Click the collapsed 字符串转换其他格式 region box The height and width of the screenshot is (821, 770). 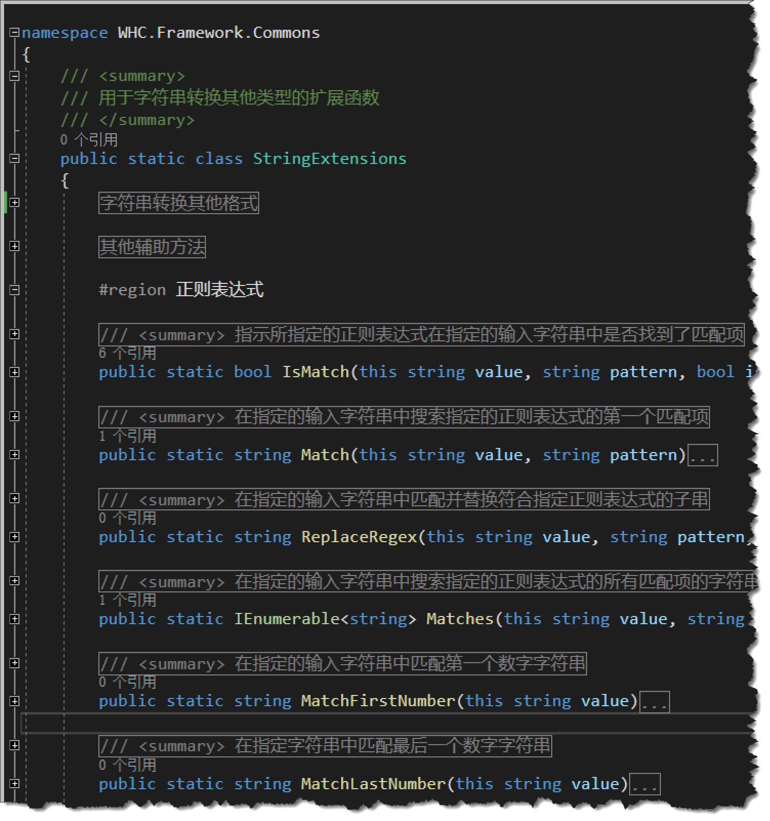point(179,203)
